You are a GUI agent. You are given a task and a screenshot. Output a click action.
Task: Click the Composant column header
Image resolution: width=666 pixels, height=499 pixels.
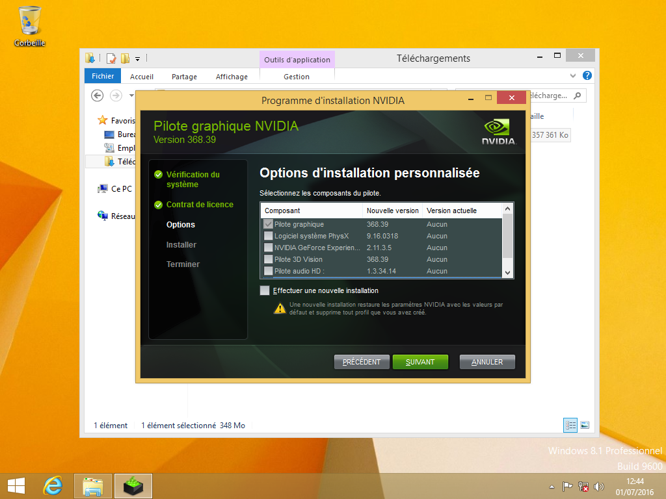[x=312, y=211]
